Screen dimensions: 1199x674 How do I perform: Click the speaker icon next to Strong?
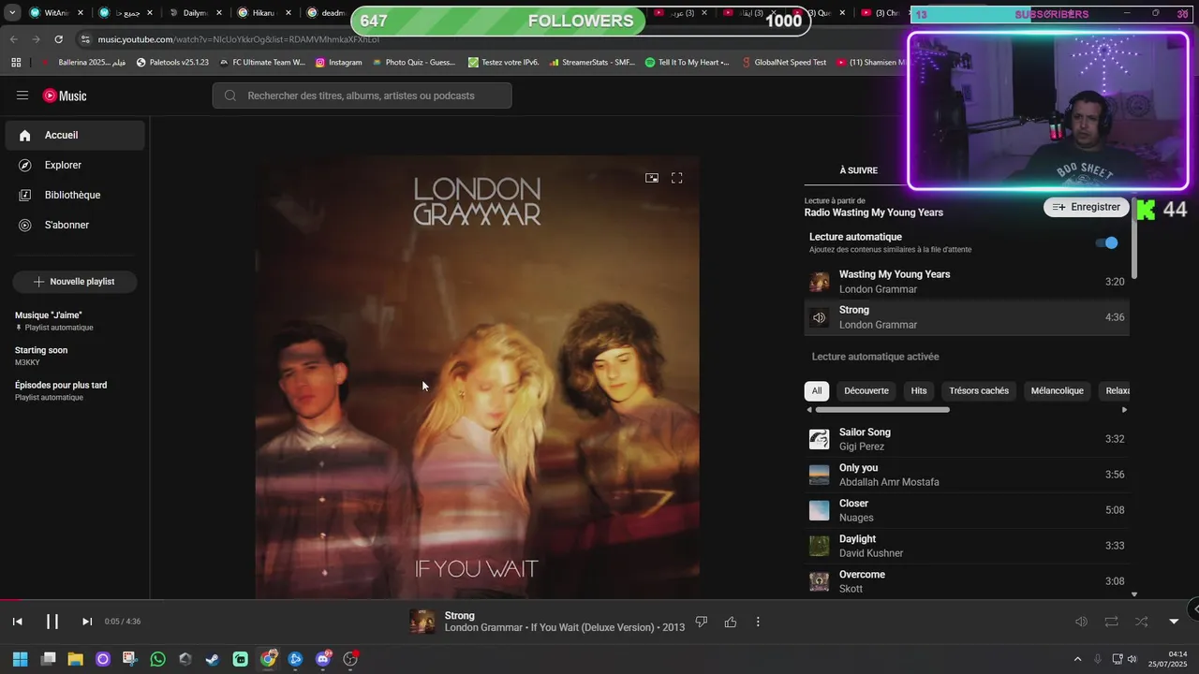tap(820, 317)
